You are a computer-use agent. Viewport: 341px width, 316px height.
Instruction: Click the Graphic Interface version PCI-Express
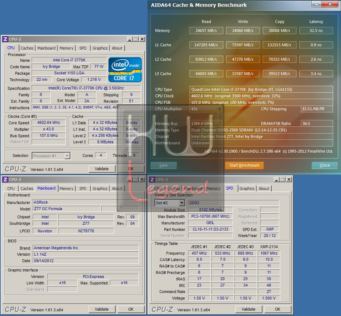click(x=93, y=276)
